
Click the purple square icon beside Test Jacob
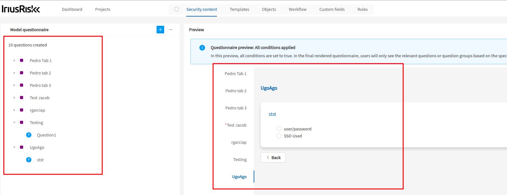coord(22,98)
